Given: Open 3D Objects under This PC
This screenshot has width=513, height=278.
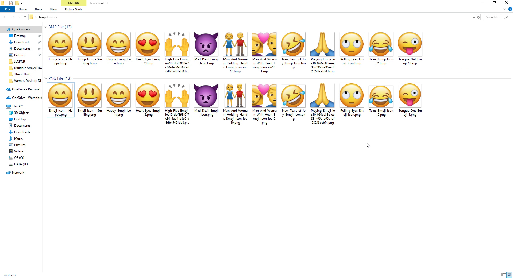Looking at the screenshot, I should pyautogui.click(x=22, y=113).
